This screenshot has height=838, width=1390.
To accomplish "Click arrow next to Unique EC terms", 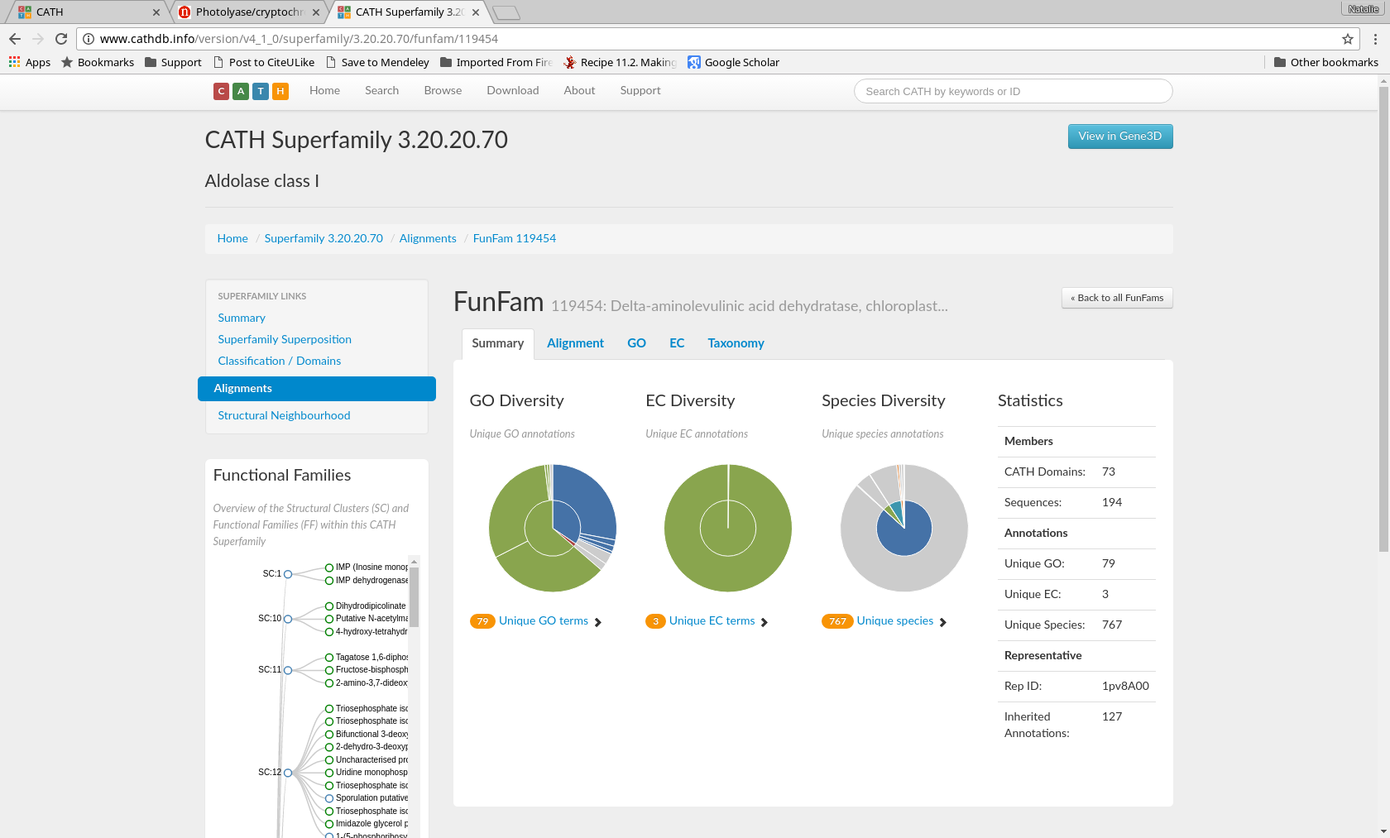I will [764, 622].
